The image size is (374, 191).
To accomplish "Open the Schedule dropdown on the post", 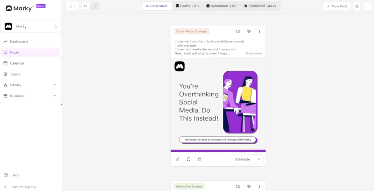I will point(247,159).
